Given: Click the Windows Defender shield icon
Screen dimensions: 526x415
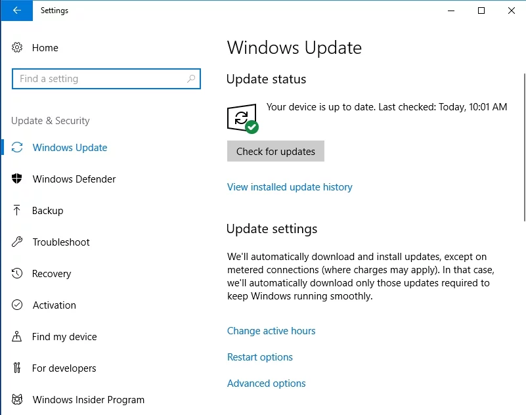Looking at the screenshot, I should click(17, 179).
